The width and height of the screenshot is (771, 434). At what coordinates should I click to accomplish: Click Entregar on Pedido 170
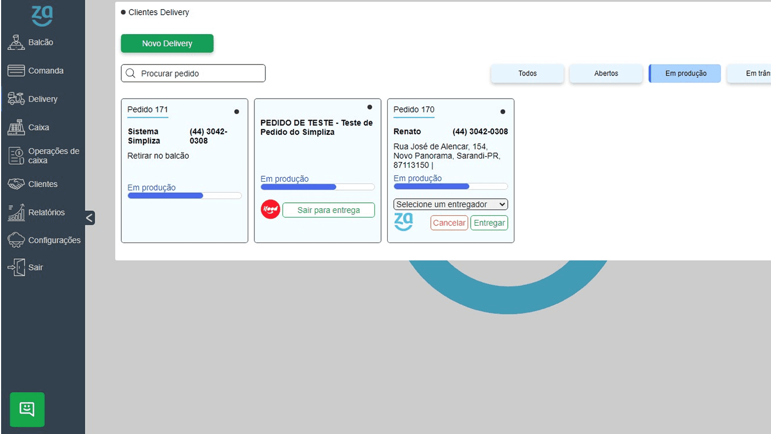(489, 223)
